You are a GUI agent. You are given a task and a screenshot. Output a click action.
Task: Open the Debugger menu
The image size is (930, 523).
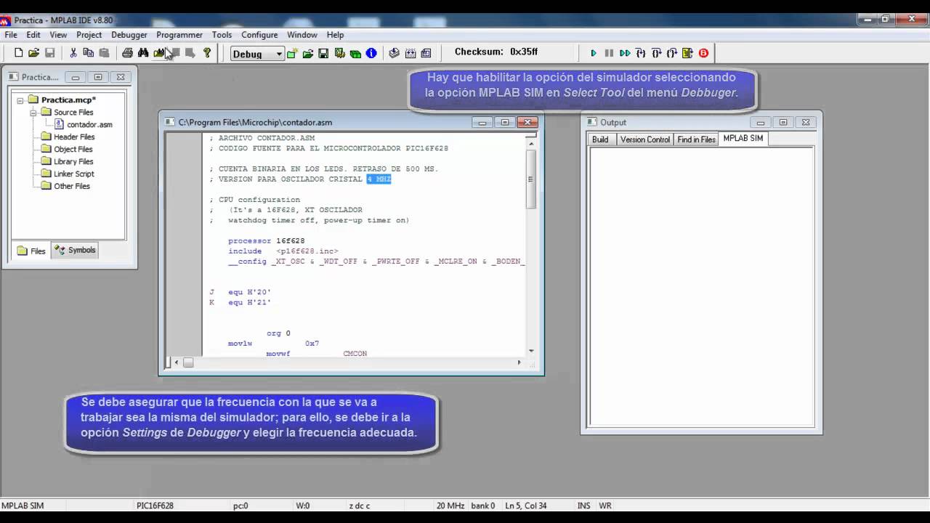point(129,35)
